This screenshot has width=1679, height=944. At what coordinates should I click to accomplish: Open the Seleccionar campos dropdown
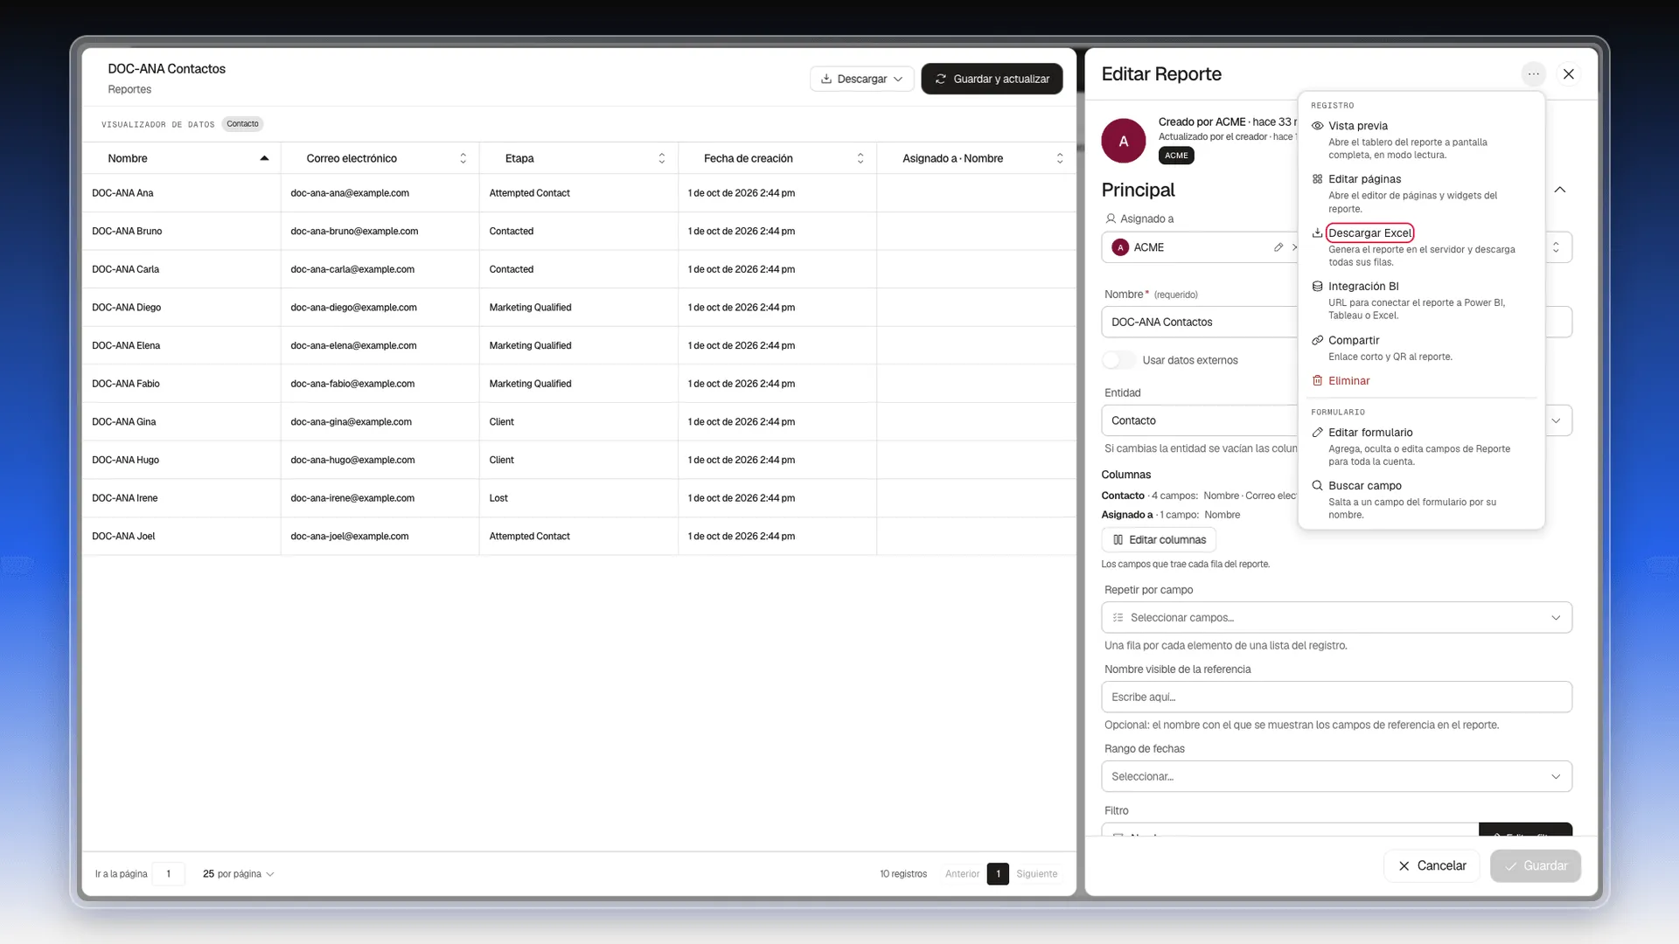[1336, 618]
